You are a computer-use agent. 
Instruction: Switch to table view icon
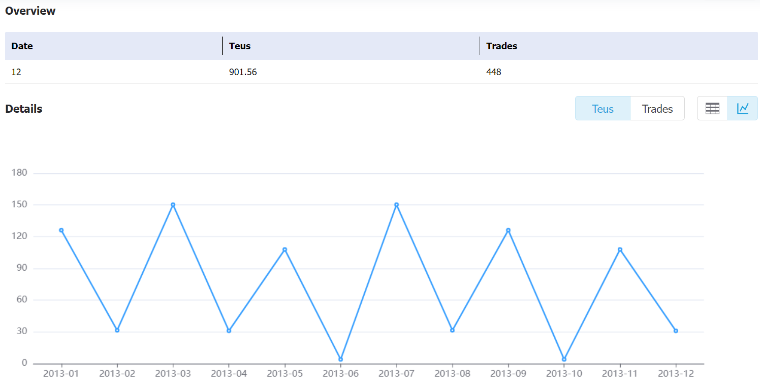[x=712, y=108]
